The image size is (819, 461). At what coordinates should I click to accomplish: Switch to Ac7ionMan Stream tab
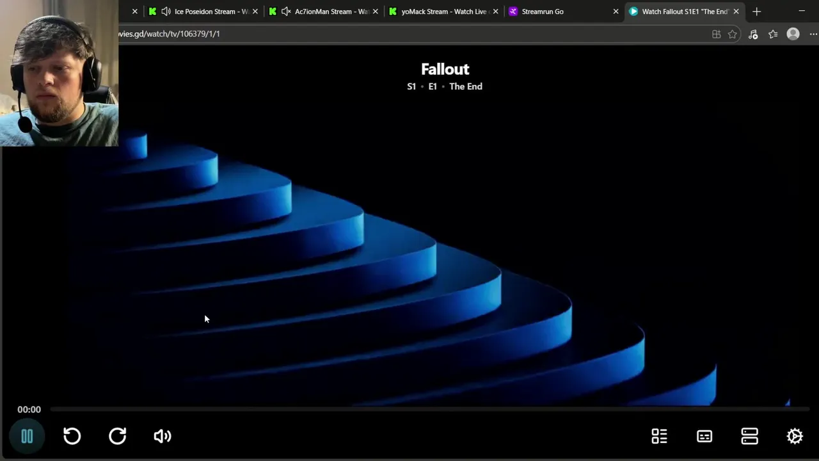pos(325,12)
